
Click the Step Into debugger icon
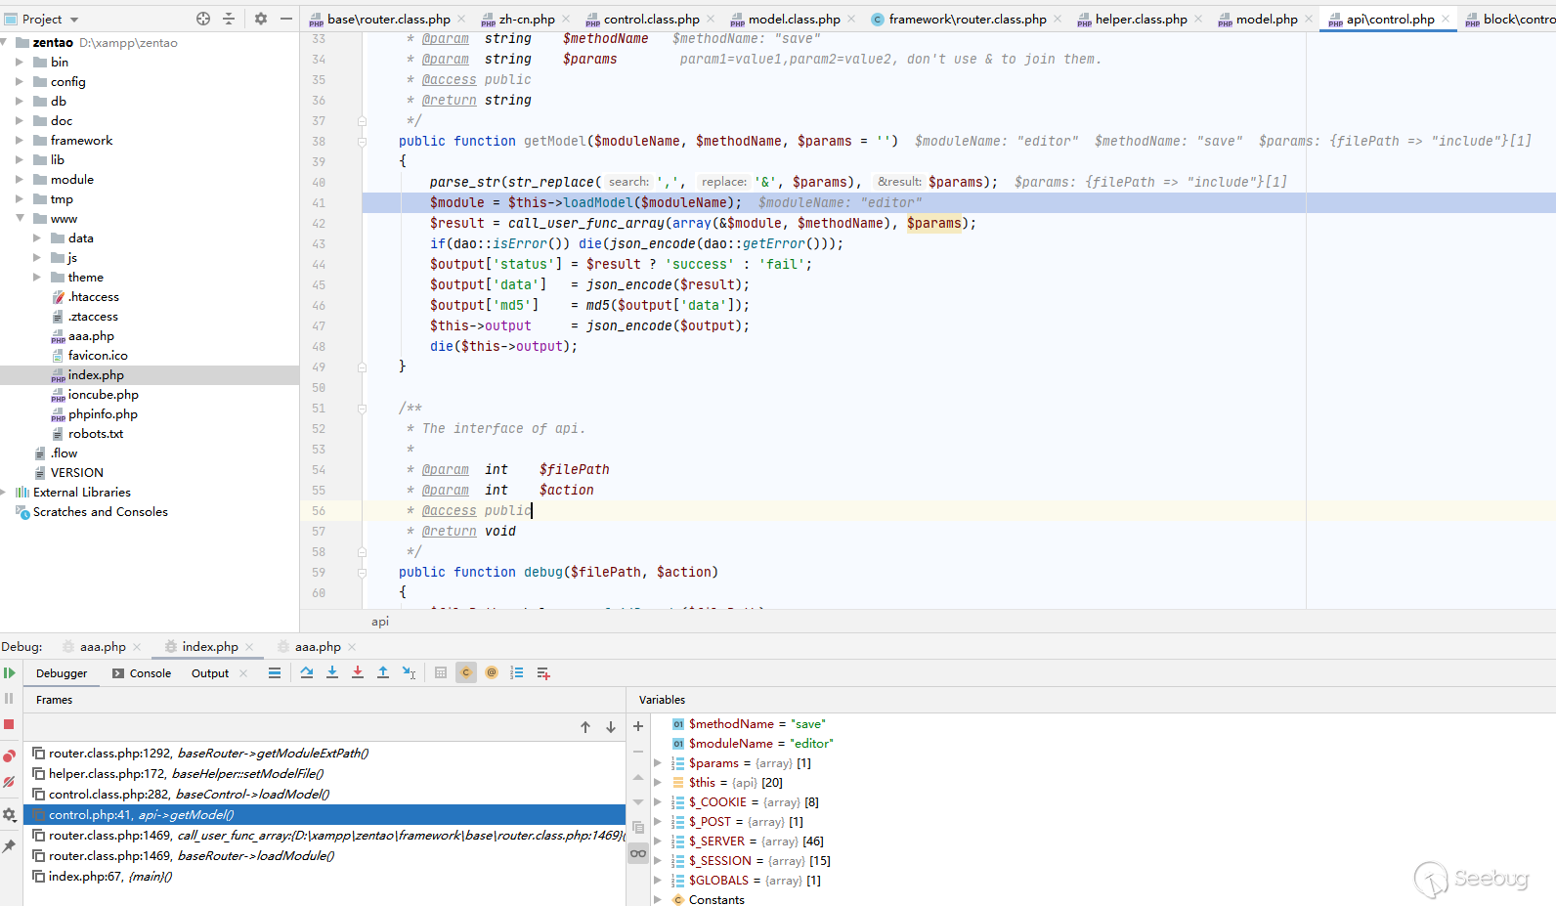tap(332, 672)
